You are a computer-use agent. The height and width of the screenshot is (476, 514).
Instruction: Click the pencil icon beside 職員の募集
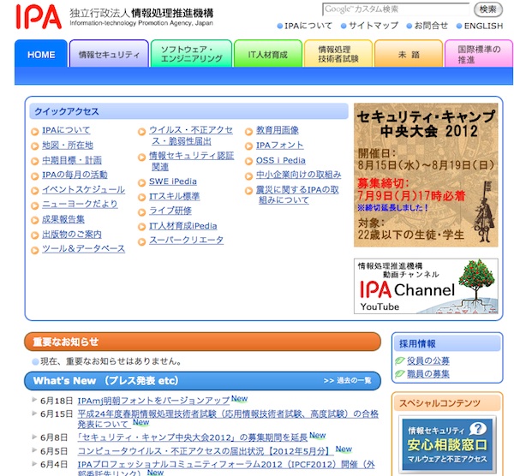point(400,374)
